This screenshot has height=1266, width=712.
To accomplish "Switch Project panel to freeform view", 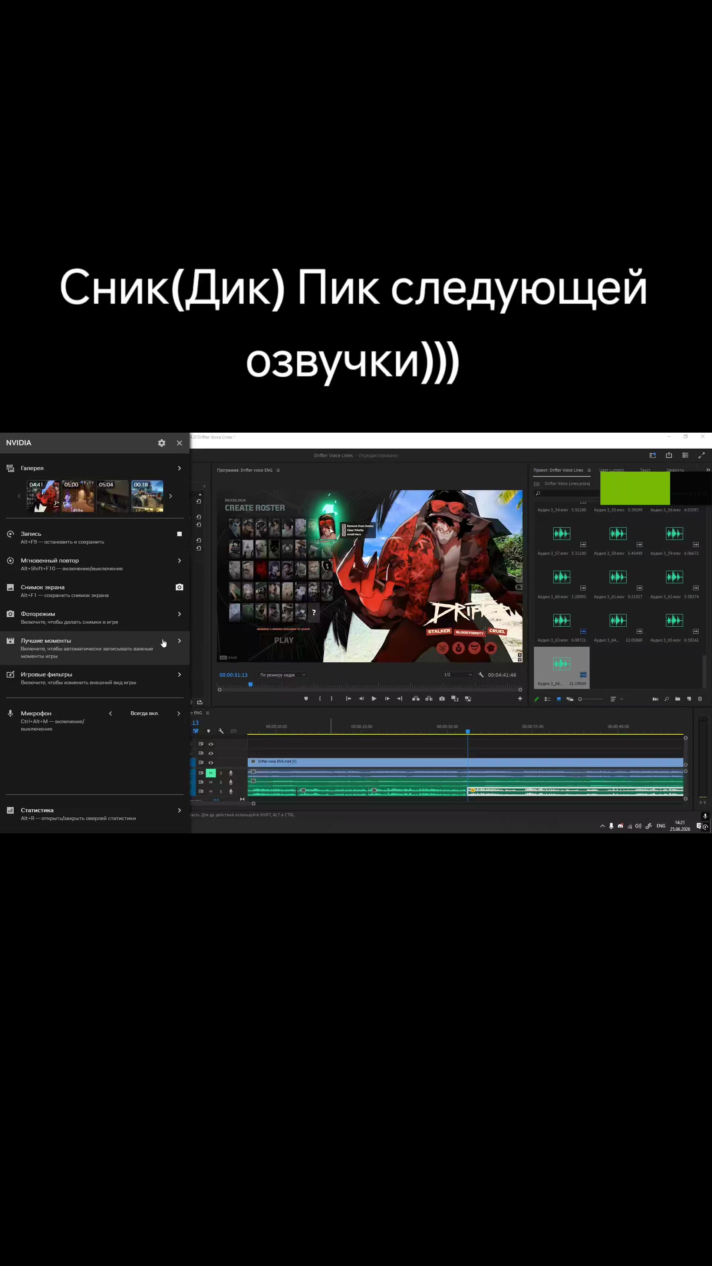I will (x=570, y=699).
